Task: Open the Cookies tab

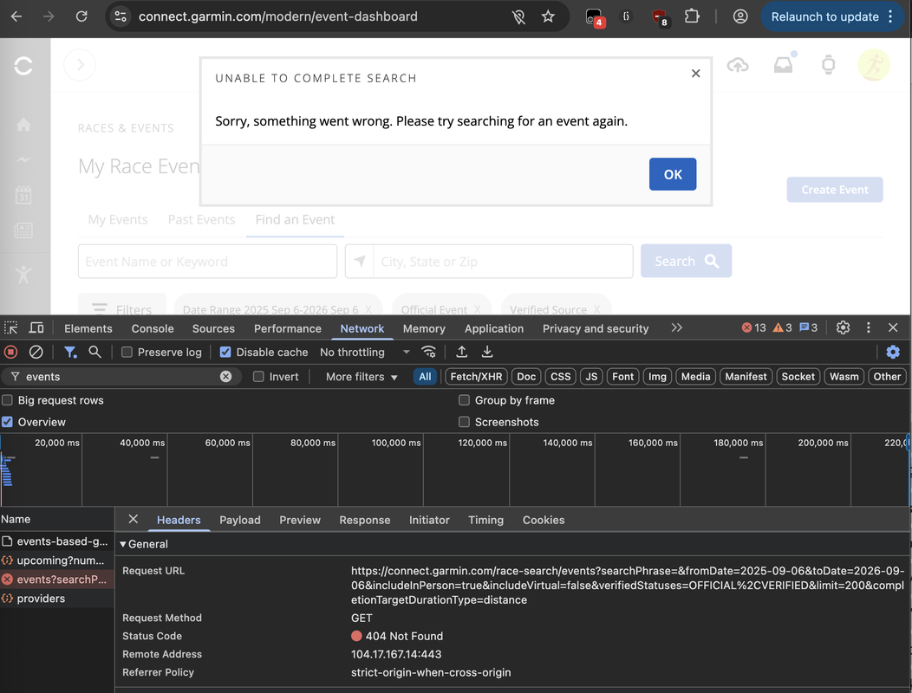Action: click(x=544, y=521)
